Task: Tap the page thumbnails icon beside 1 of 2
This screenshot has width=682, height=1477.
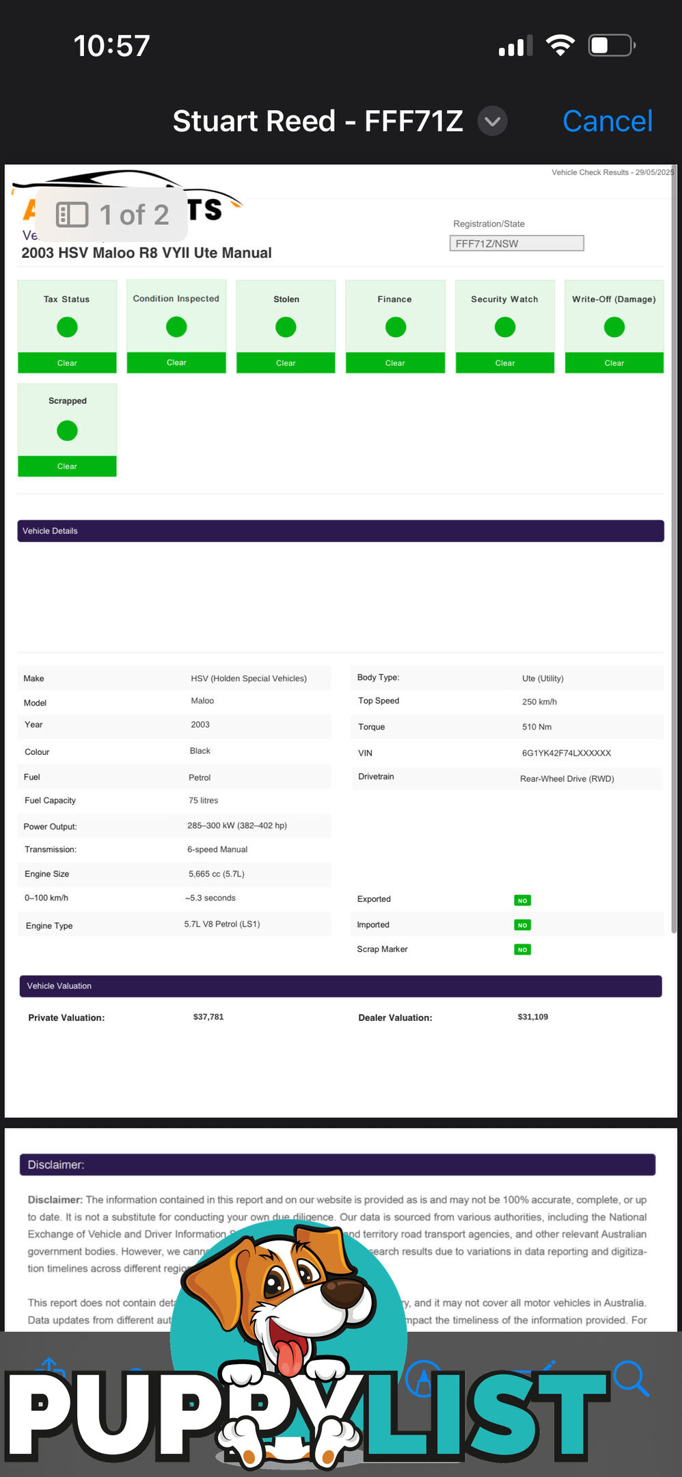Action: coord(72,215)
